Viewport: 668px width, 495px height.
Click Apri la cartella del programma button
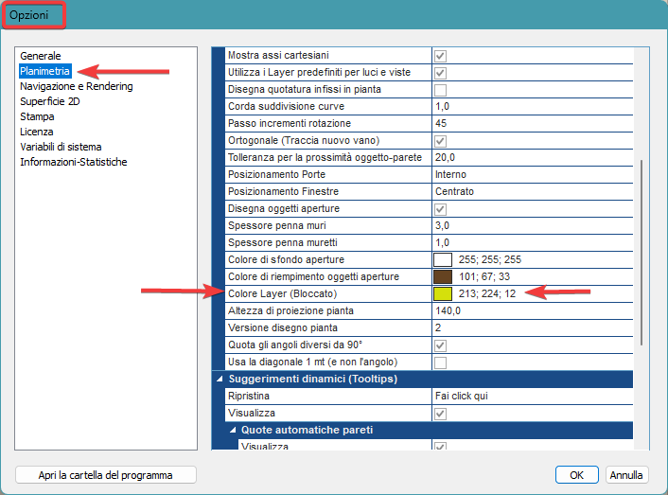pos(106,475)
